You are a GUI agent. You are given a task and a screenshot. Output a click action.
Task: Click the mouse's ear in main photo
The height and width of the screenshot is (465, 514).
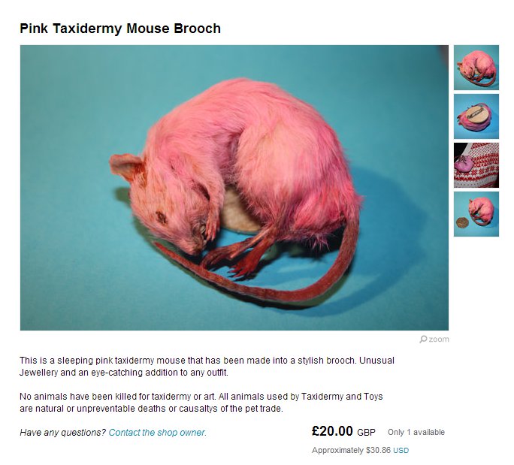pyautogui.click(x=126, y=167)
